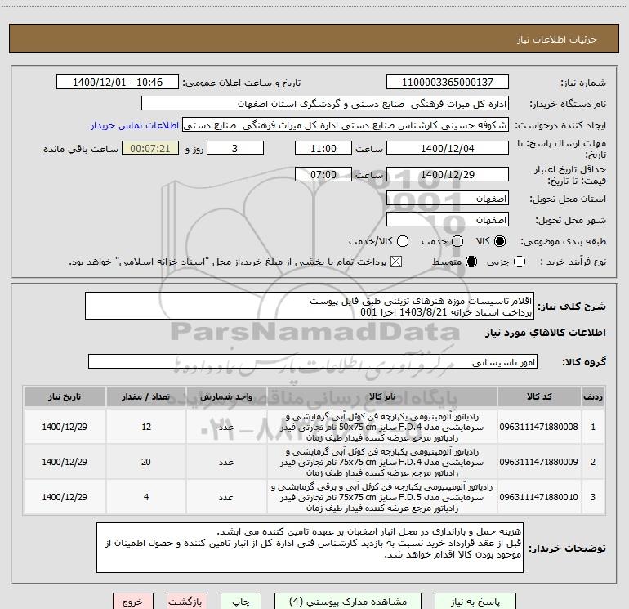Click the واحد شمارش column header

click(x=226, y=397)
